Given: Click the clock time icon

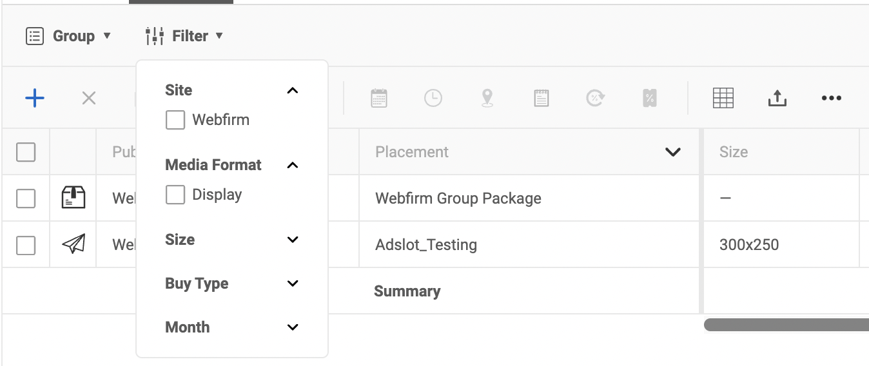Looking at the screenshot, I should pos(433,98).
